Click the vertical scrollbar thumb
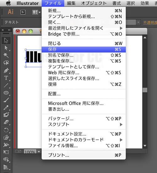The height and width of the screenshot is (173, 157). (145, 90)
